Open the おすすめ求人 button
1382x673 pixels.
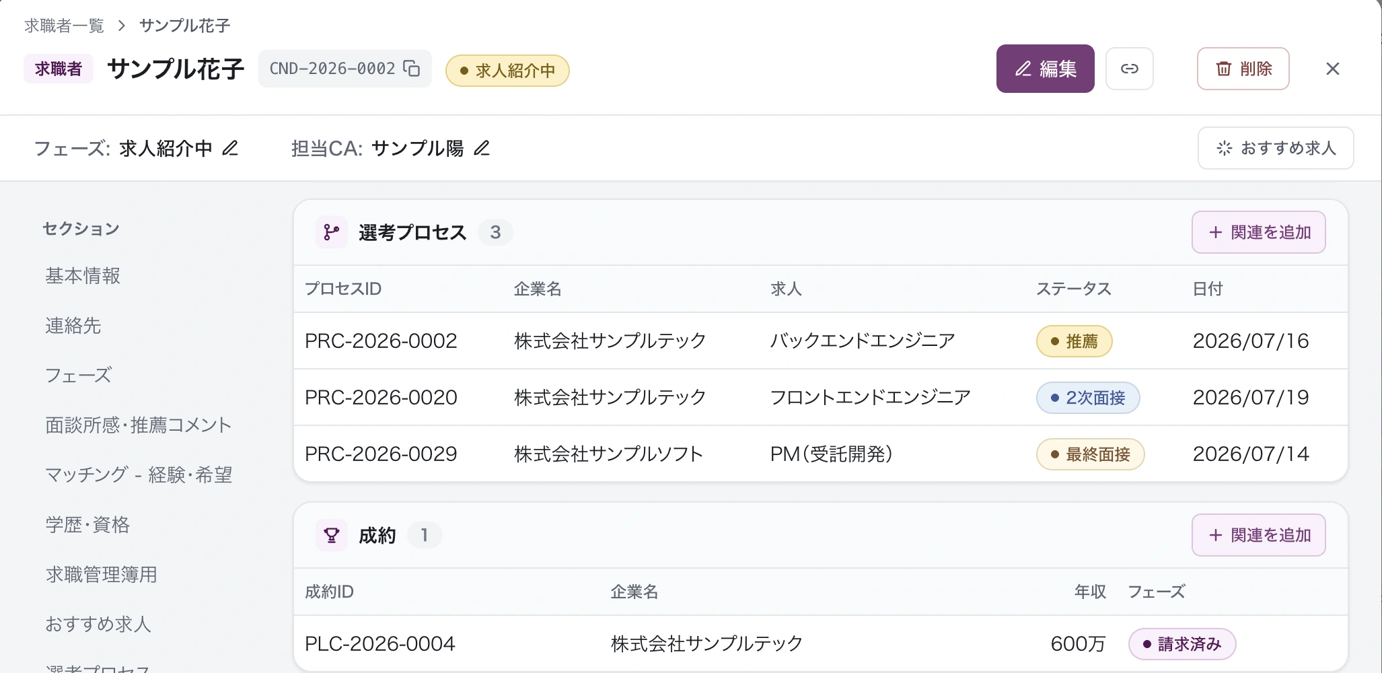point(1276,148)
